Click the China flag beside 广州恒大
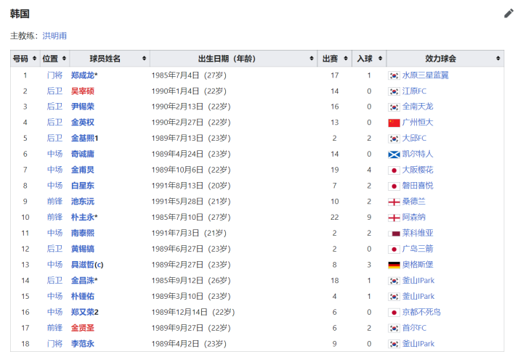Screen dimensions: 523x354 tap(394, 123)
